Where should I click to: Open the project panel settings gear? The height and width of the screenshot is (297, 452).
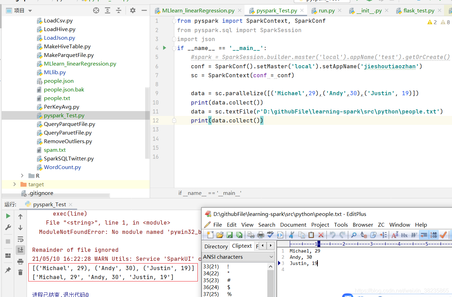coord(133,11)
